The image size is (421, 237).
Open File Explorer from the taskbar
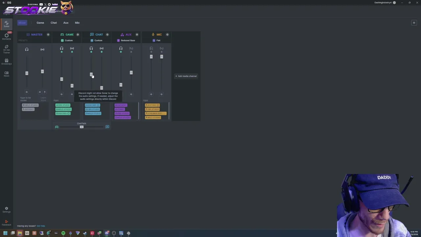point(20,233)
